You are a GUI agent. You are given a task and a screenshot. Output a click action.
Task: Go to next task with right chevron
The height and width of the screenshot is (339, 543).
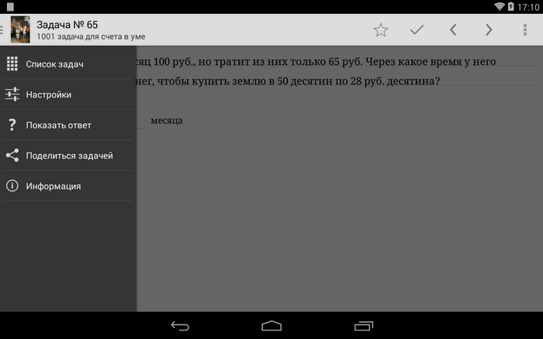489,29
